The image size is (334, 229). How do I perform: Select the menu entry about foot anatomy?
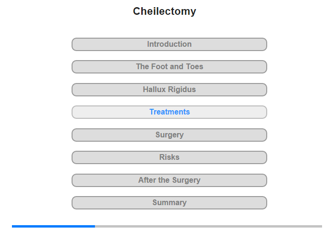pyautogui.click(x=169, y=67)
